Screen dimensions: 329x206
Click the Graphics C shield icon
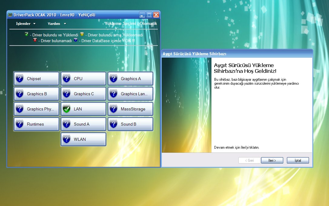point(67,94)
